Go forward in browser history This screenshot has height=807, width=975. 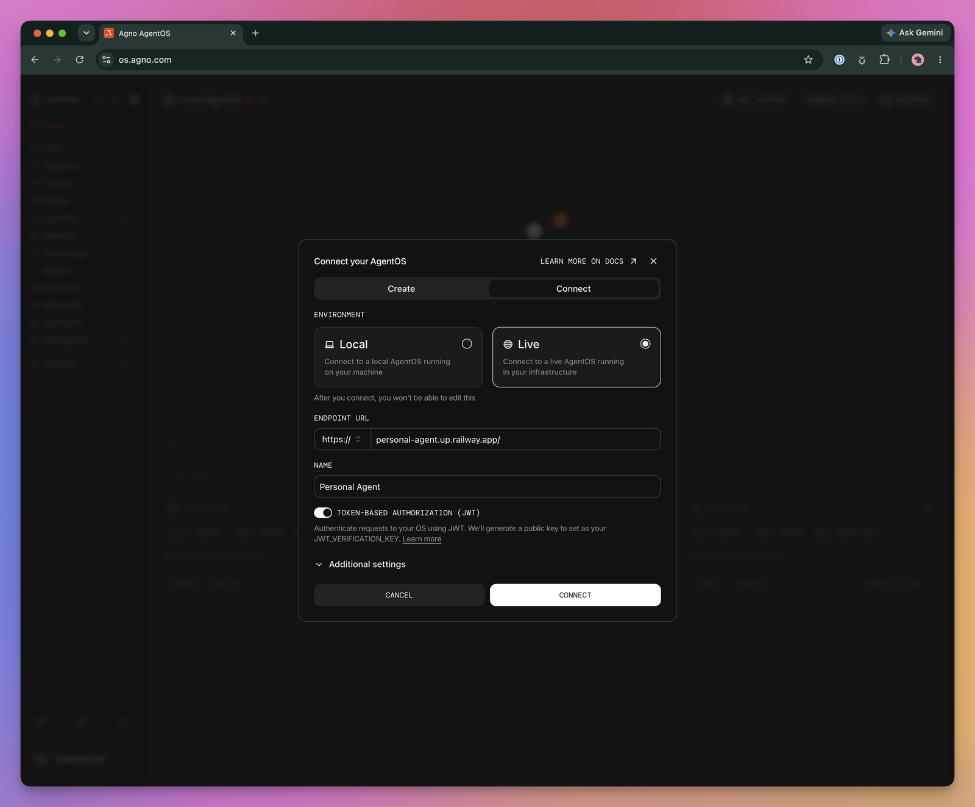click(57, 60)
